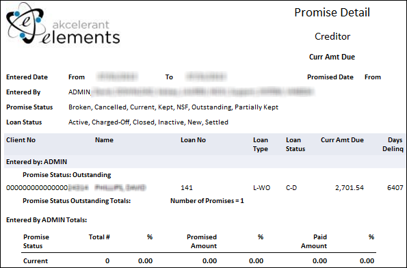
Task: Click the Name column header
Action: coord(104,140)
